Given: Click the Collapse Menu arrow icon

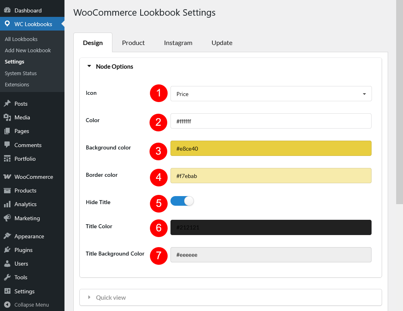Looking at the screenshot, I should point(7,305).
